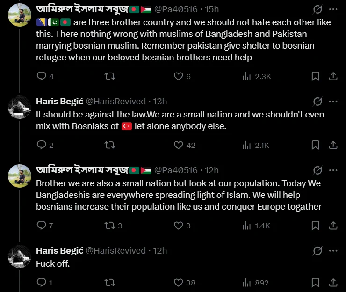View analytics showing 2.1K views
Image resolution: width=346 pixels, height=292 pixels.
click(256, 145)
